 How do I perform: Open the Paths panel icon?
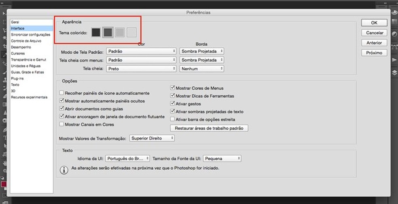(394, 47)
